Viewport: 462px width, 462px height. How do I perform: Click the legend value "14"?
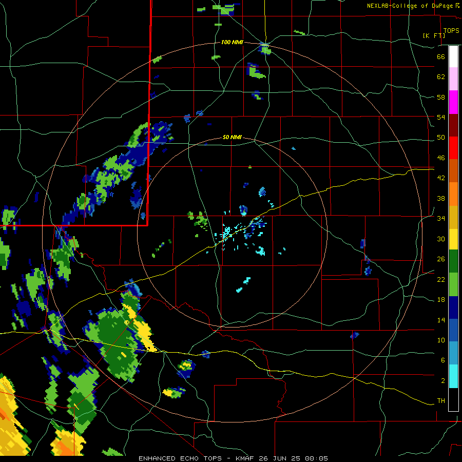coord(441,320)
